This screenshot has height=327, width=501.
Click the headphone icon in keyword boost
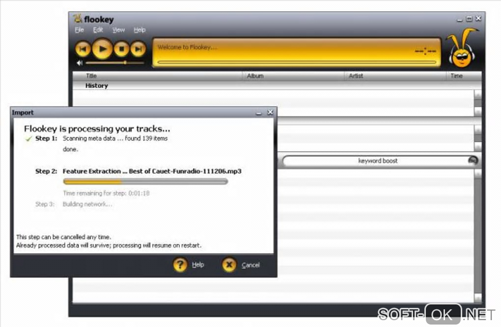473,160
